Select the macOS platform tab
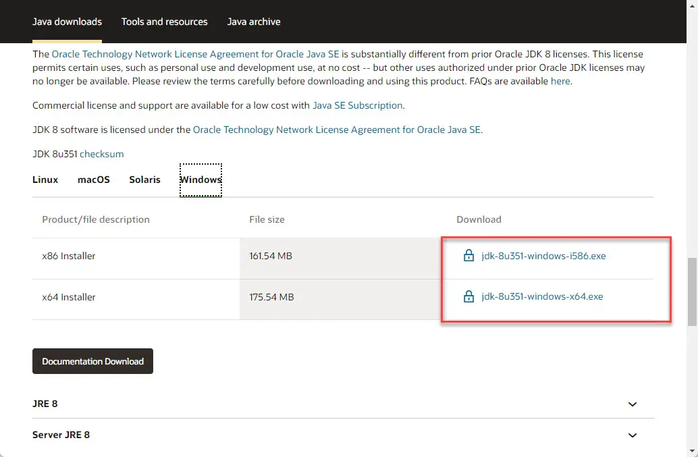Screen dimensions: 698x457 (93, 180)
